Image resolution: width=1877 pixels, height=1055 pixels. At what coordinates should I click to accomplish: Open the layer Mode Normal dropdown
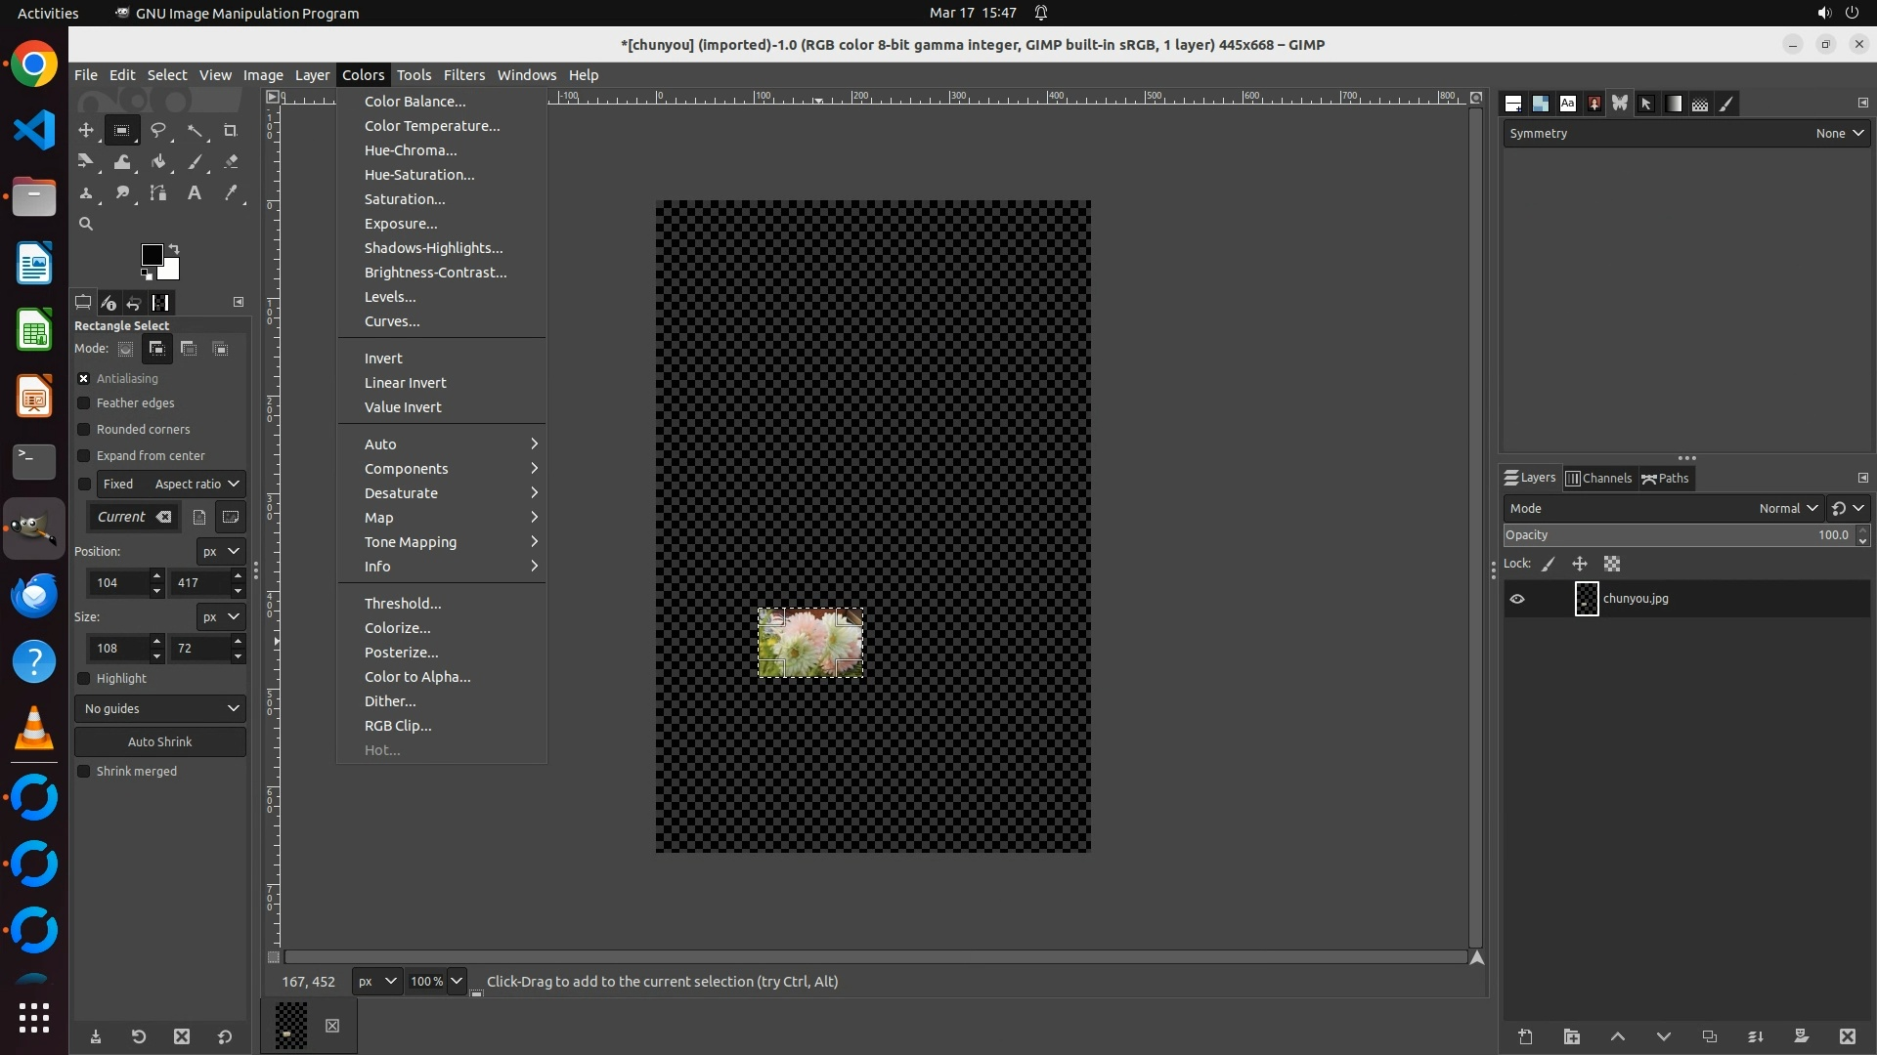[1787, 509]
